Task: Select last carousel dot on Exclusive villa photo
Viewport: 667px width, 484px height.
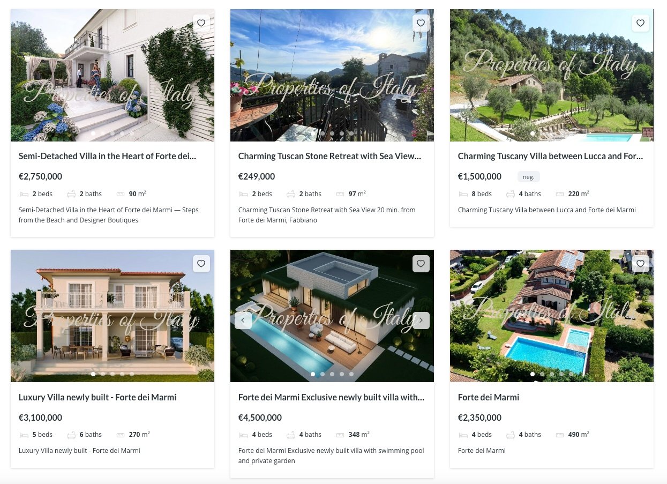Action: [351, 374]
